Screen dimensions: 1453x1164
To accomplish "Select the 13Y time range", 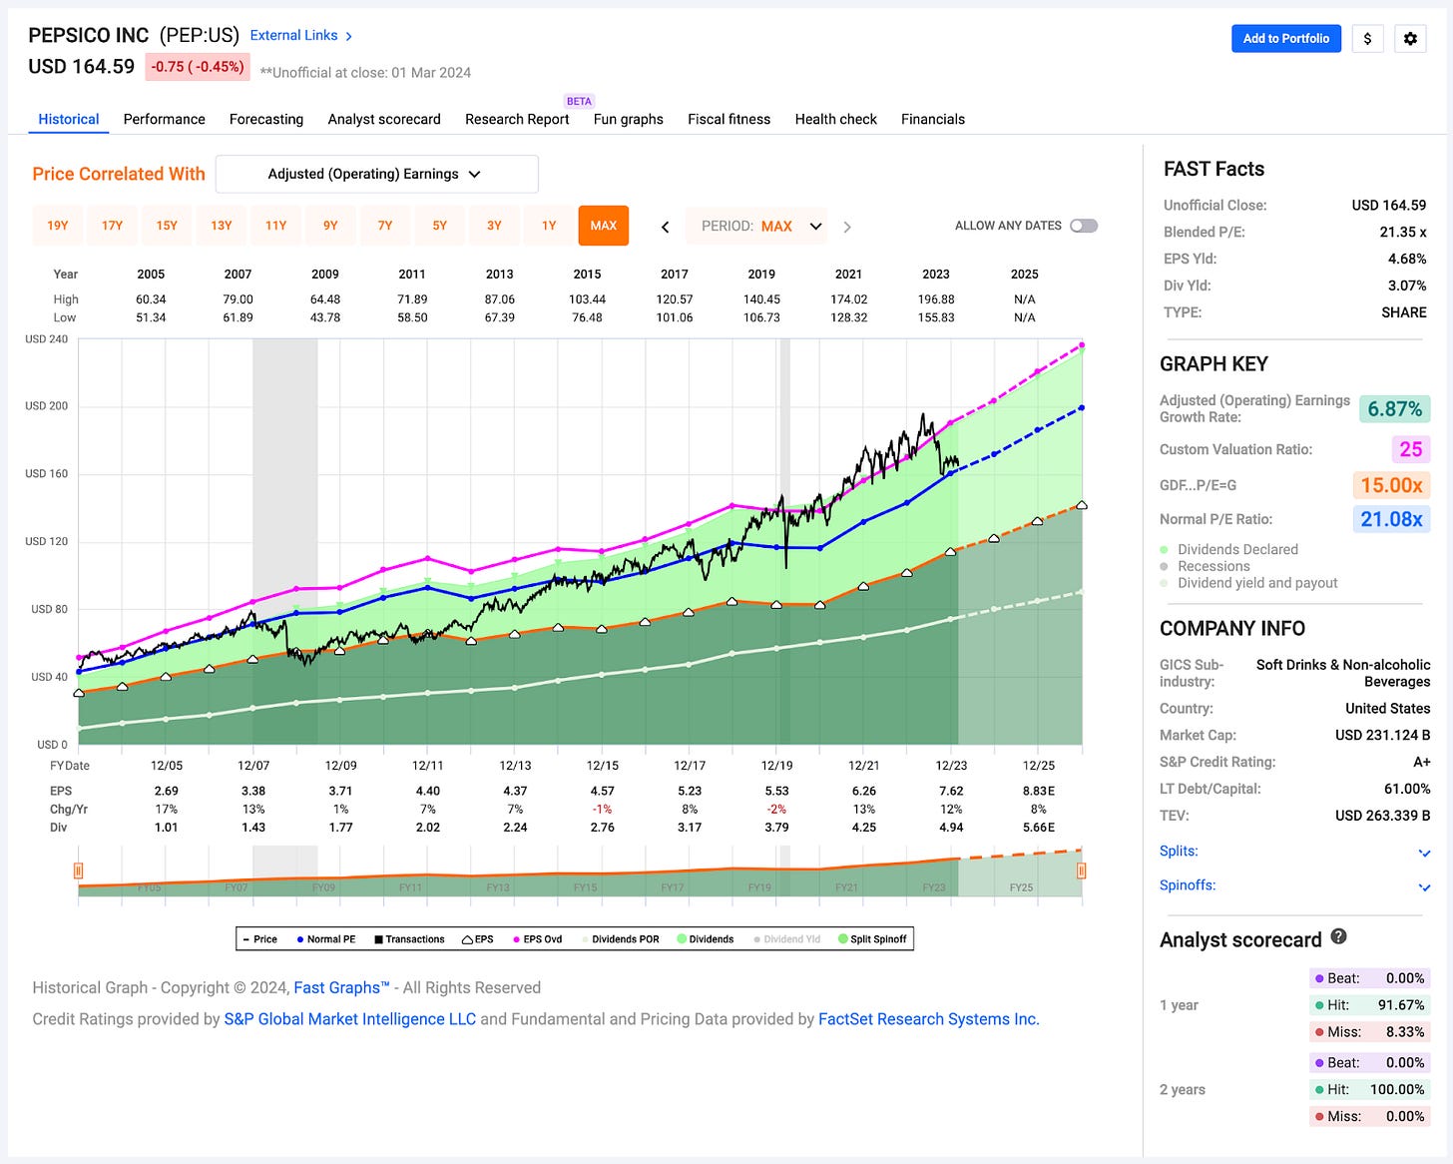I will click(x=222, y=226).
